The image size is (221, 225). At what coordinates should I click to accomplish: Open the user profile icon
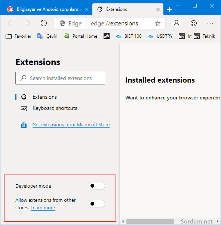tap(177, 23)
